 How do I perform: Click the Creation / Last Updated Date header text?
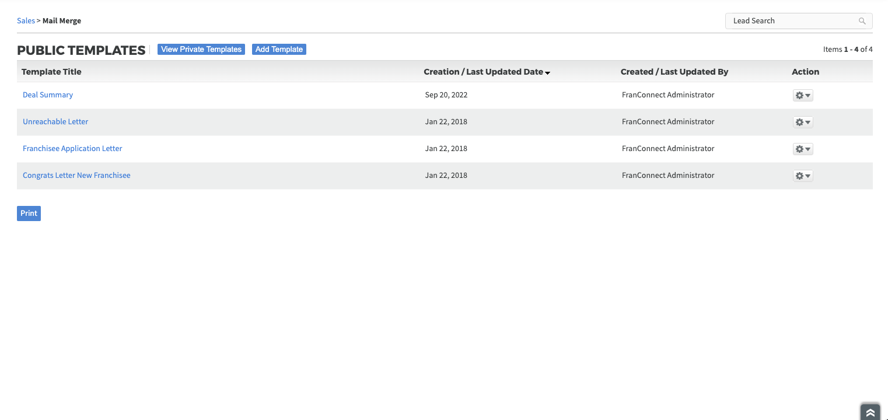[x=483, y=72]
